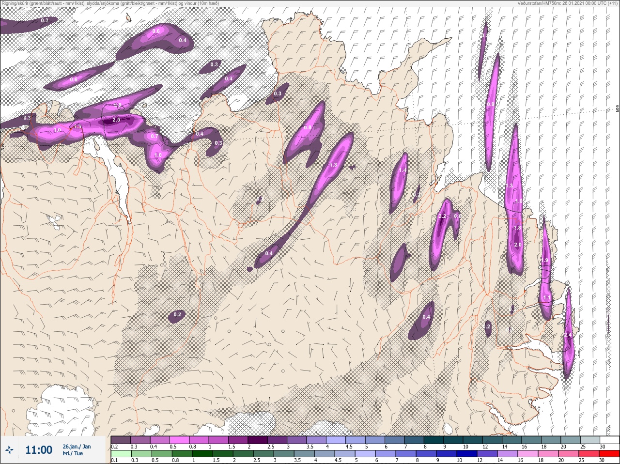Select the 4 lavender swatch in the upper legend row
620x464 pixels.
pyautogui.click(x=336, y=439)
